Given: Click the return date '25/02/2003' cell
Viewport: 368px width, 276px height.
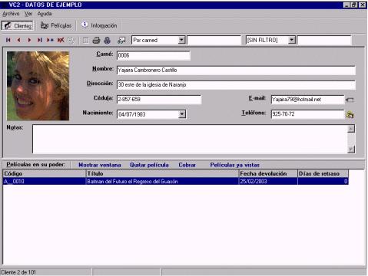Looking at the screenshot, I should (x=268, y=182).
